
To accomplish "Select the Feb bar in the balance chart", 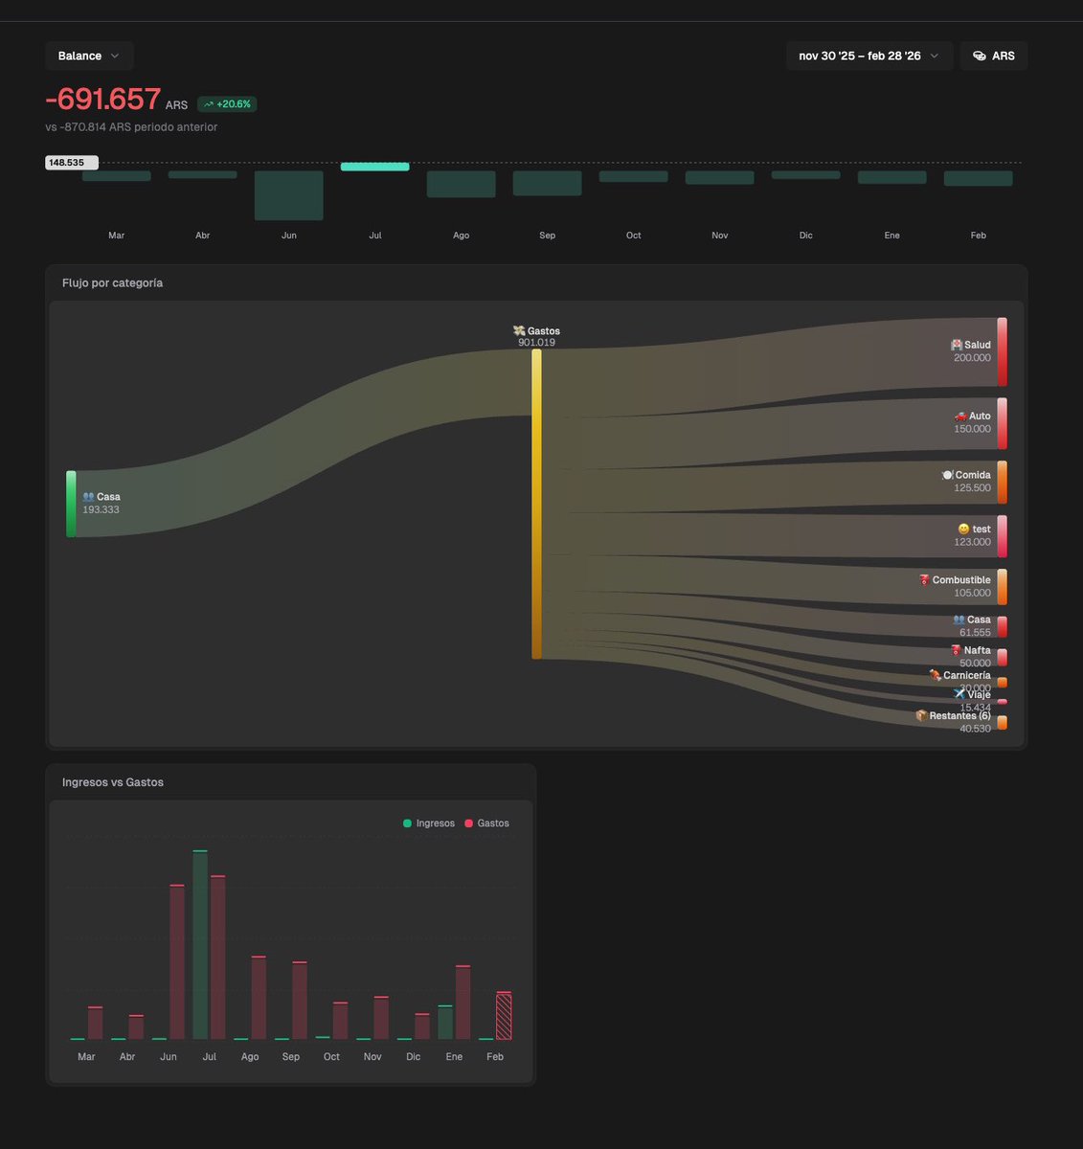I will [x=979, y=178].
